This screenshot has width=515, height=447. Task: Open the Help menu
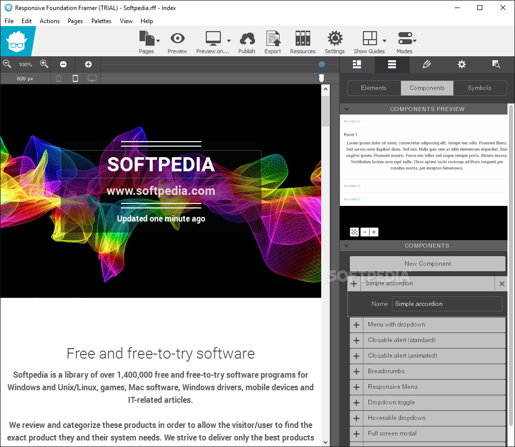(x=147, y=21)
